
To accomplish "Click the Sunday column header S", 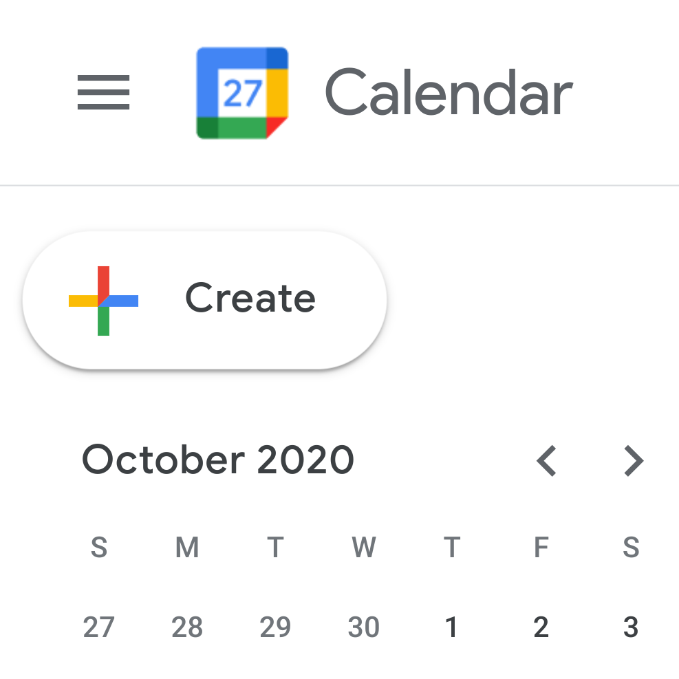I will point(100,548).
